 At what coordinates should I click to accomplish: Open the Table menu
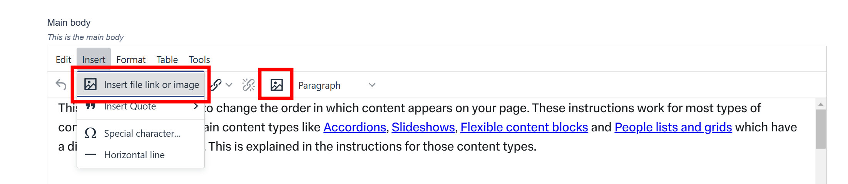tap(167, 60)
